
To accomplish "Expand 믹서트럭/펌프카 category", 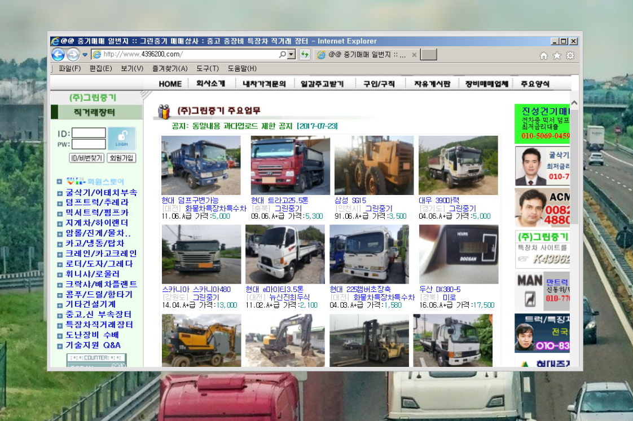I will (59, 214).
